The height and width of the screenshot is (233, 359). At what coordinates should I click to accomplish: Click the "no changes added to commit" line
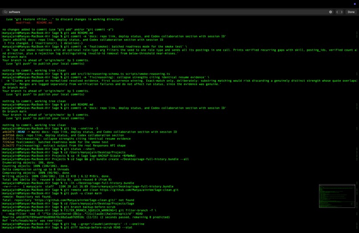click(x=58, y=29)
